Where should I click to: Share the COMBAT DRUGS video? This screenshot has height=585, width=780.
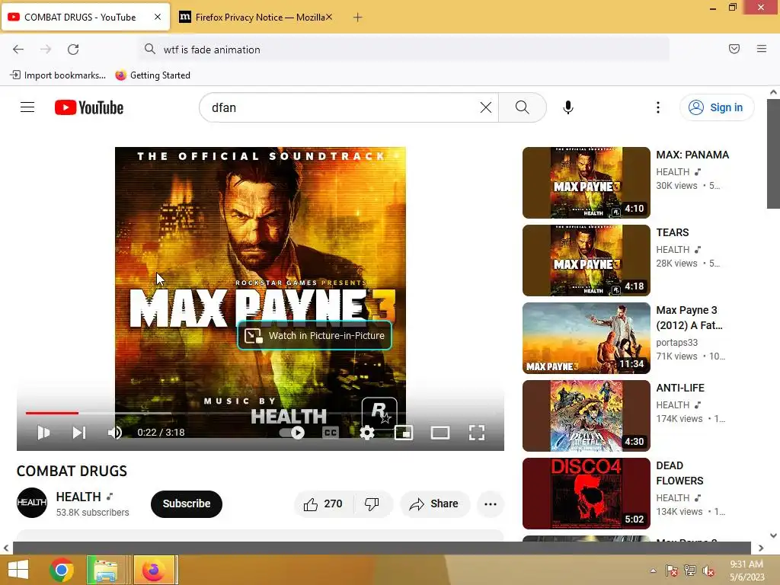tap(434, 504)
